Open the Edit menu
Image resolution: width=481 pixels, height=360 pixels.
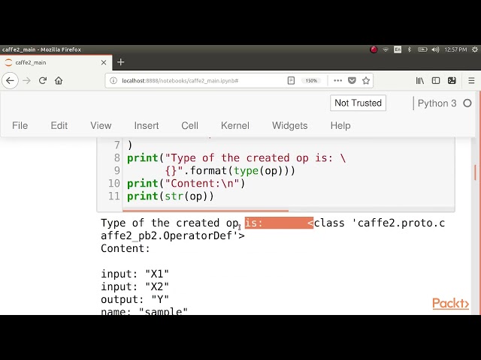pyautogui.click(x=59, y=125)
